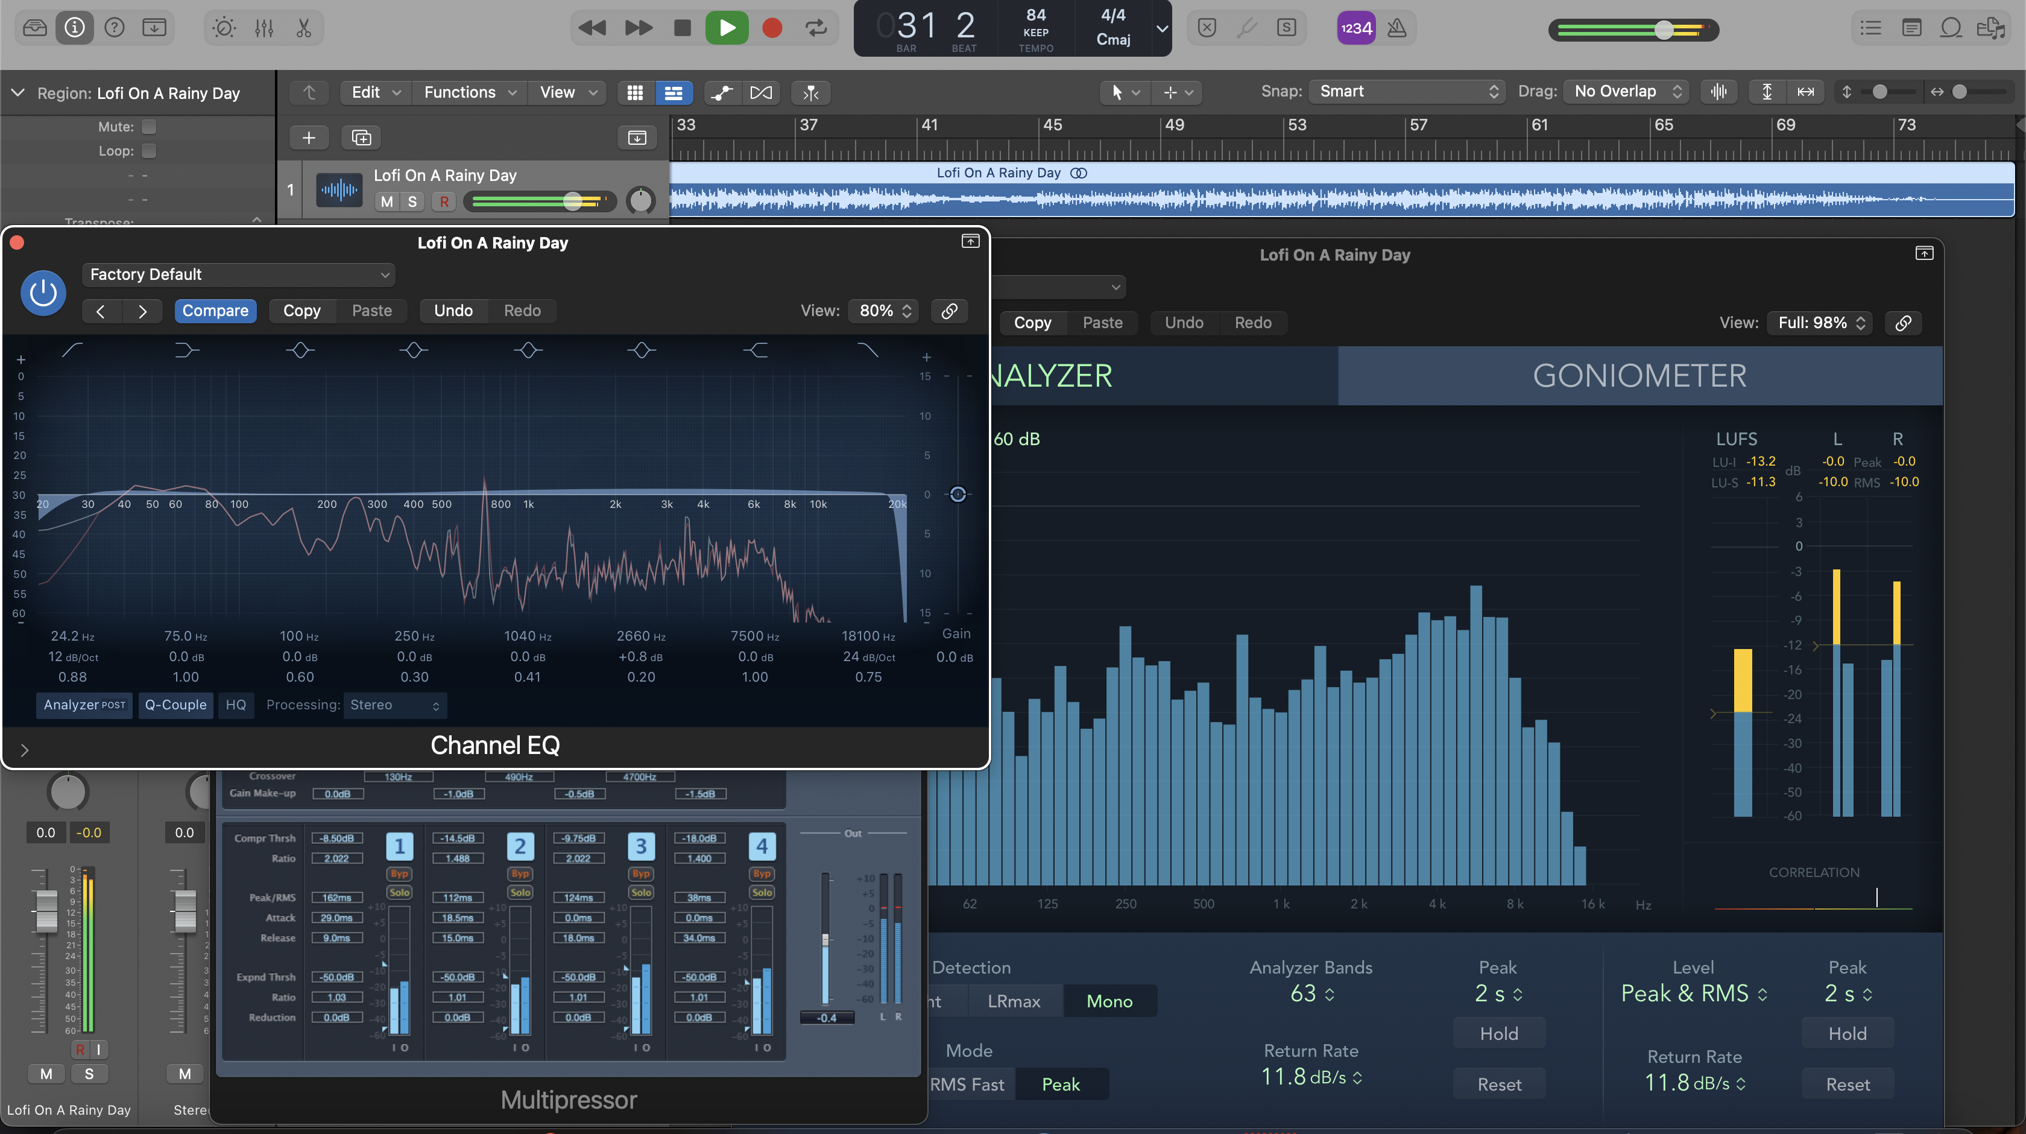The height and width of the screenshot is (1134, 2026).
Task: Click the Channel EQ master Gain handle
Action: (x=957, y=494)
